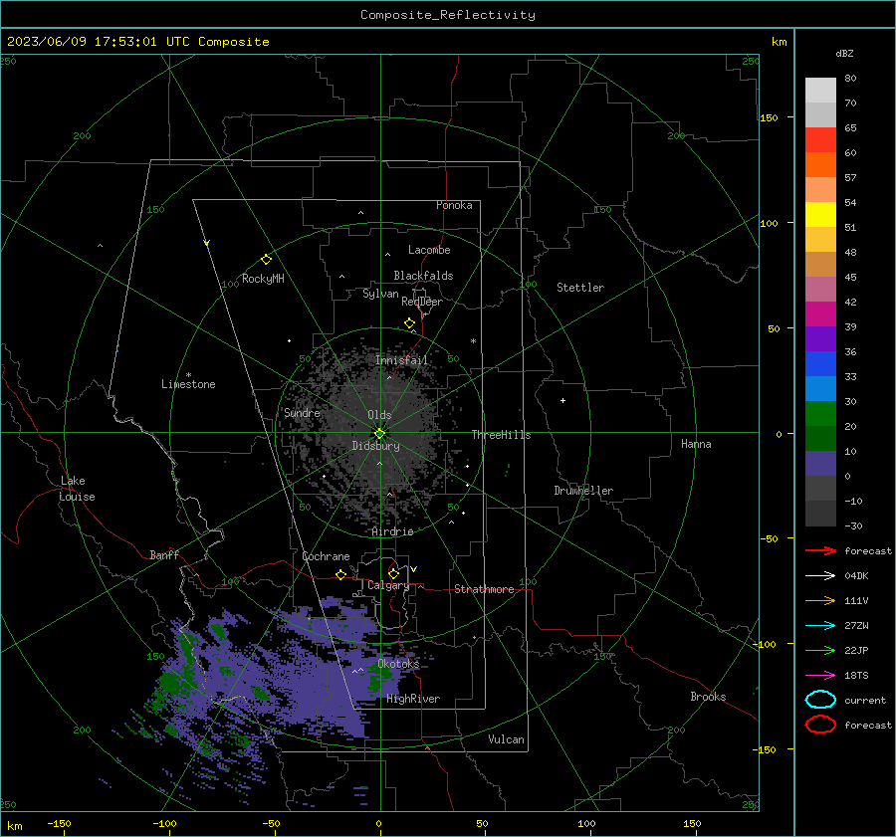The image size is (896, 837).
Task: Click the yellow diamond marker near RockyMH
Action: [x=266, y=260]
